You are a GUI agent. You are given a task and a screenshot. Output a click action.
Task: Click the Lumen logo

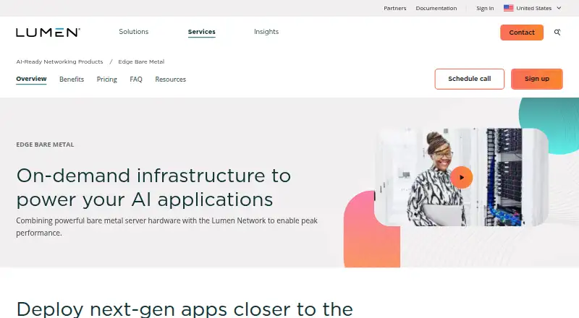(x=48, y=33)
